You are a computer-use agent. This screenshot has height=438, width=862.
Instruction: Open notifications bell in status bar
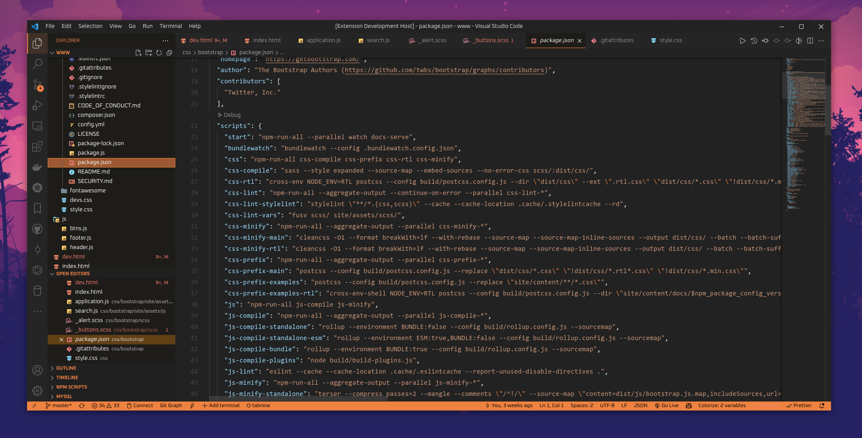pos(822,405)
